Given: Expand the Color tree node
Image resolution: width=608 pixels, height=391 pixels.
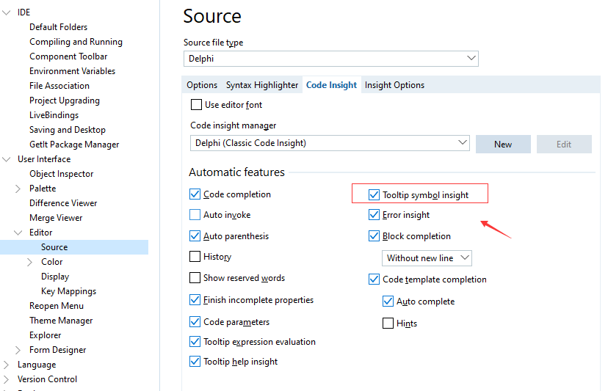Looking at the screenshot, I should (x=30, y=262).
